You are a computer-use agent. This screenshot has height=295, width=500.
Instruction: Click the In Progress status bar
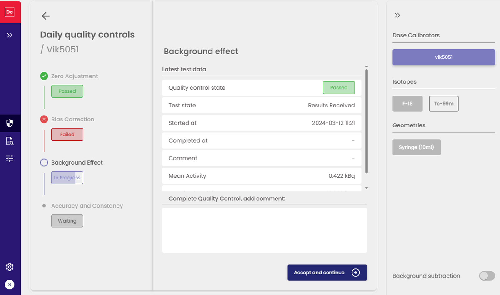pos(67,178)
